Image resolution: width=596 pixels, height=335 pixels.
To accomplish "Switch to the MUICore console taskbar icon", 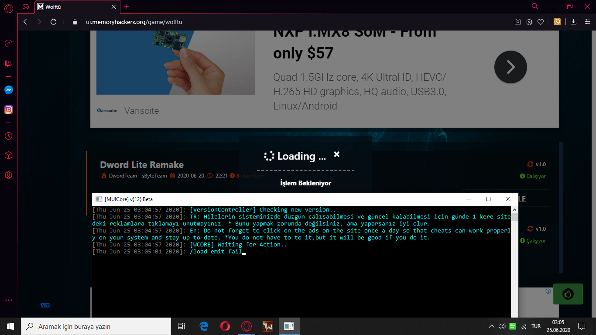I will (289, 326).
